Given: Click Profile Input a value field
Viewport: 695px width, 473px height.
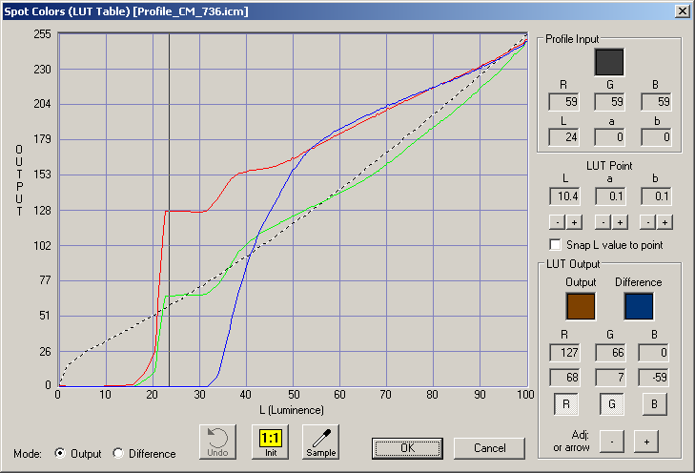Looking at the screenshot, I should click(610, 137).
